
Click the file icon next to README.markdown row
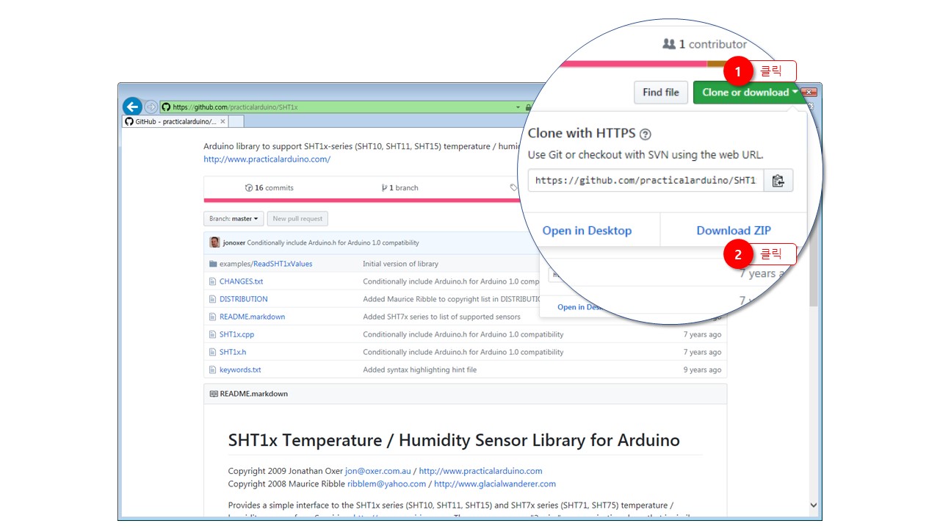pos(213,317)
